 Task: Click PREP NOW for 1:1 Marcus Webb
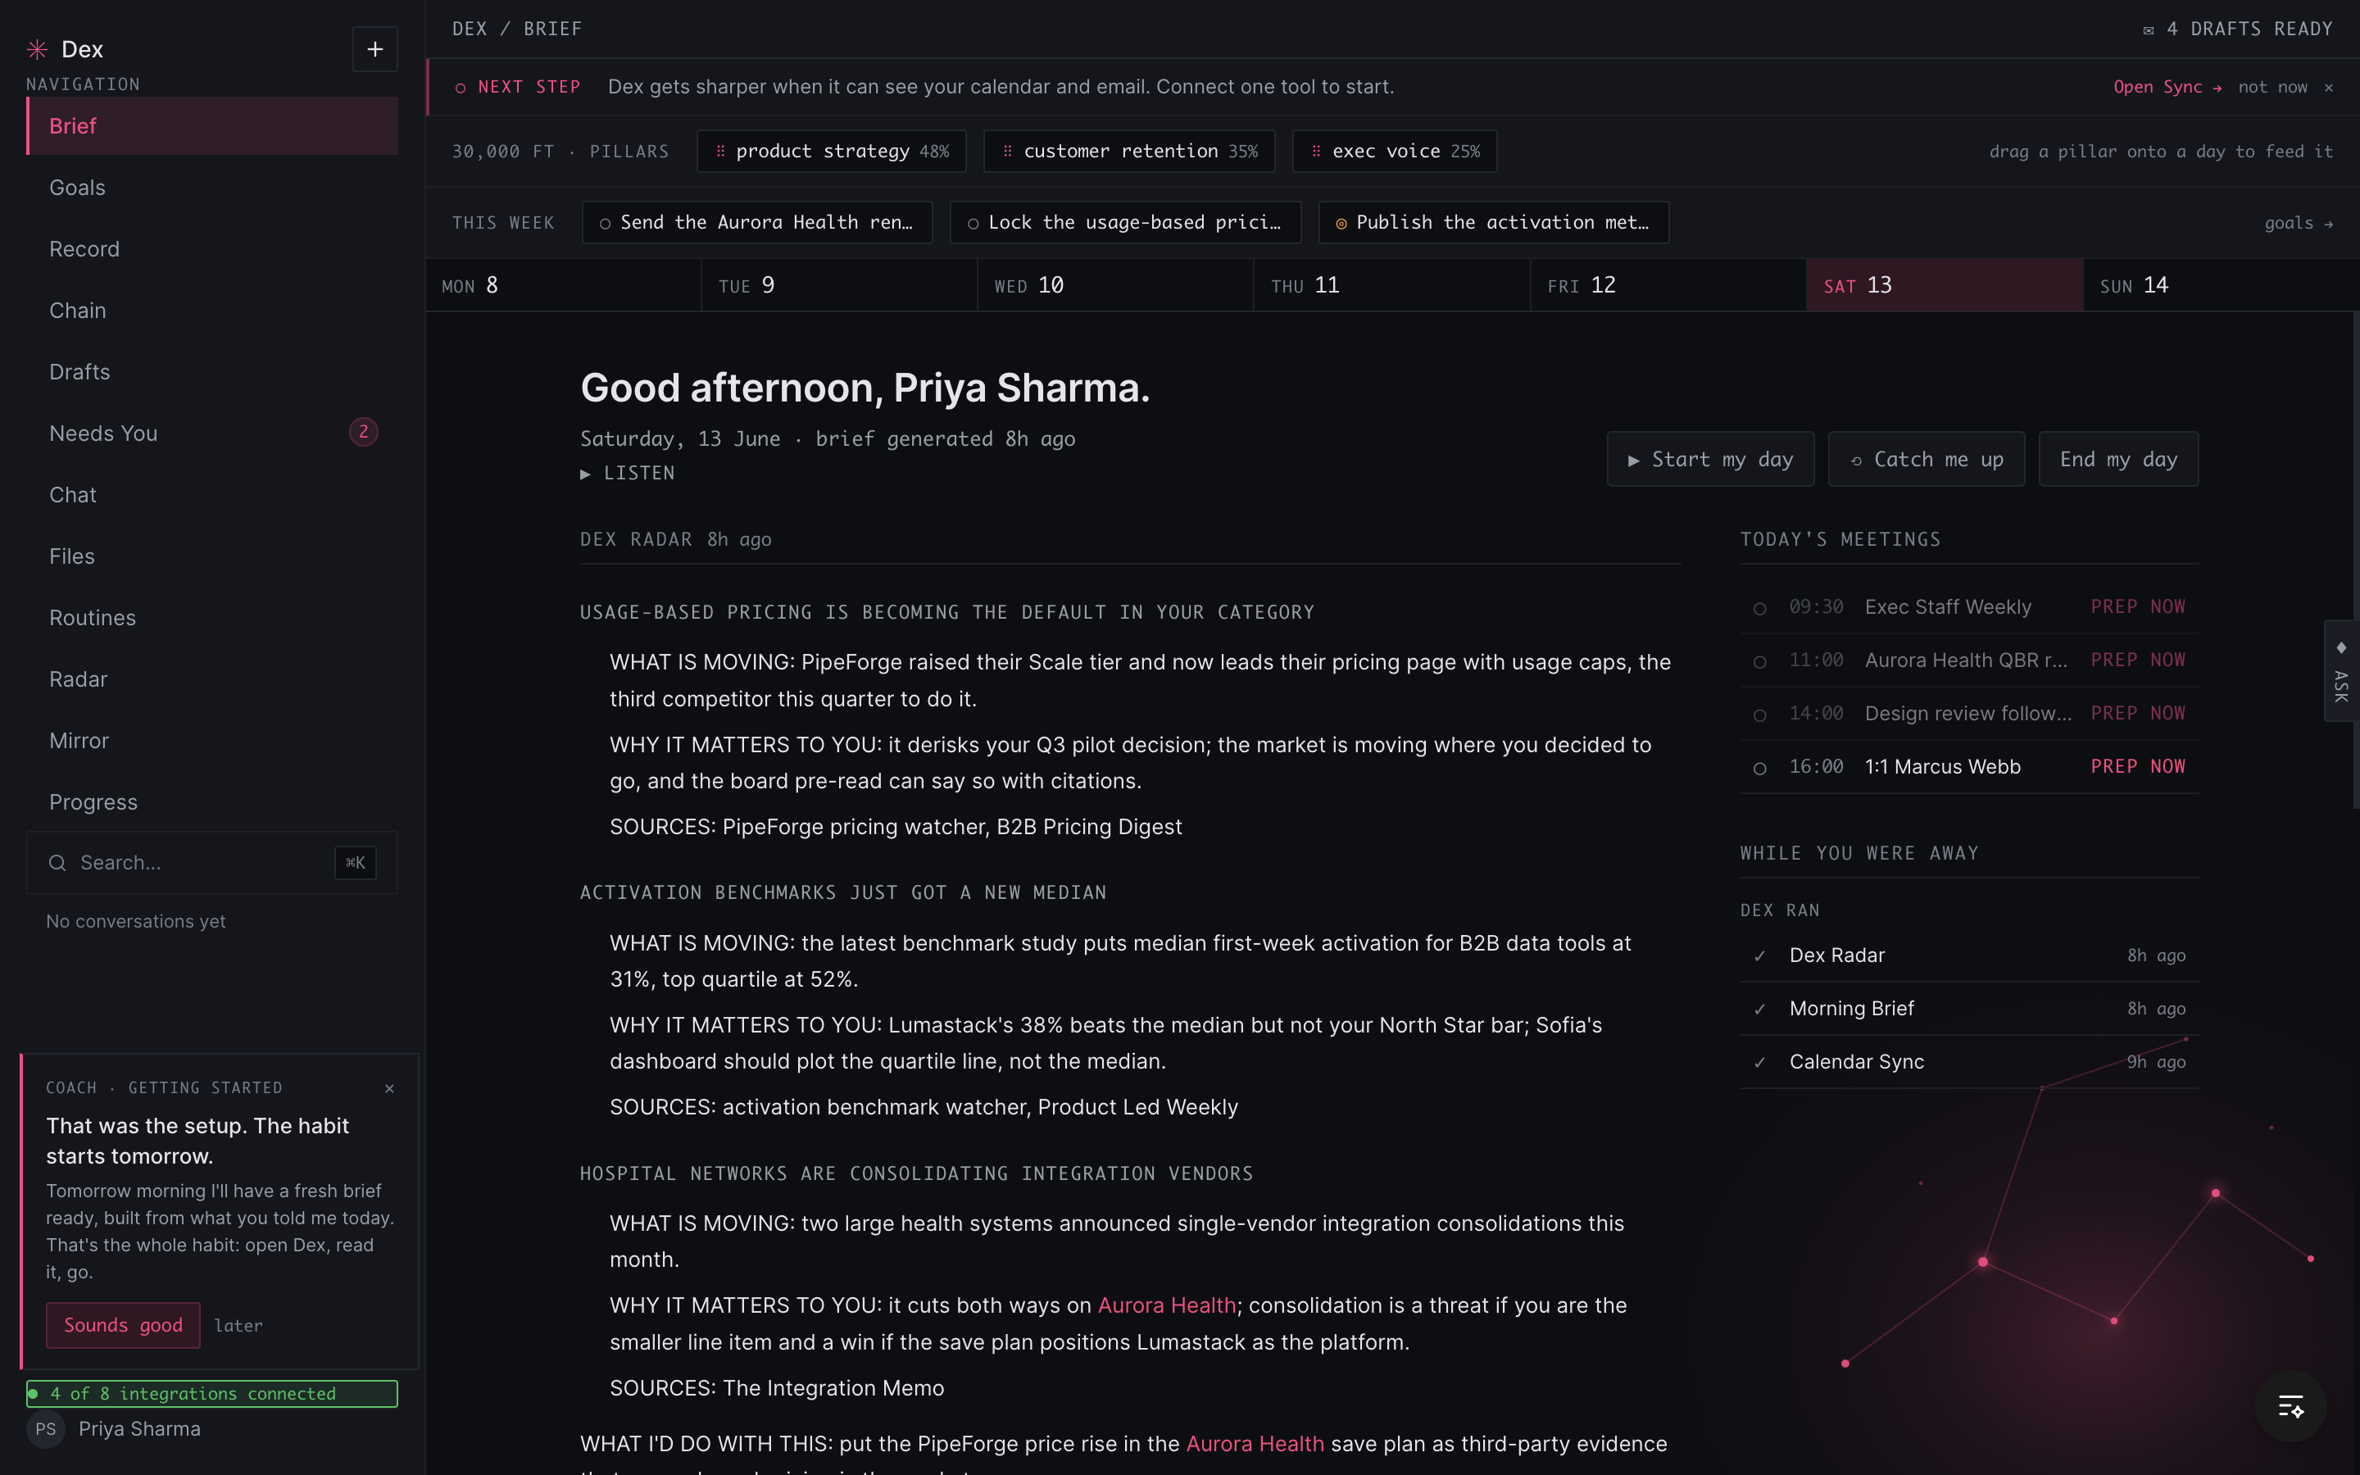(x=2138, y=767)
